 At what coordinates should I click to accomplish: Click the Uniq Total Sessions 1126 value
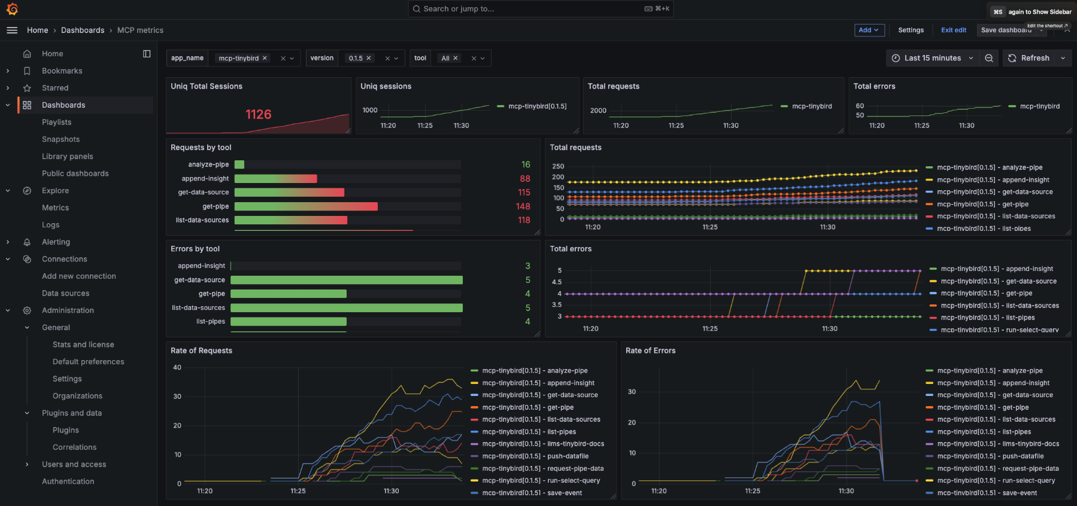259,114
